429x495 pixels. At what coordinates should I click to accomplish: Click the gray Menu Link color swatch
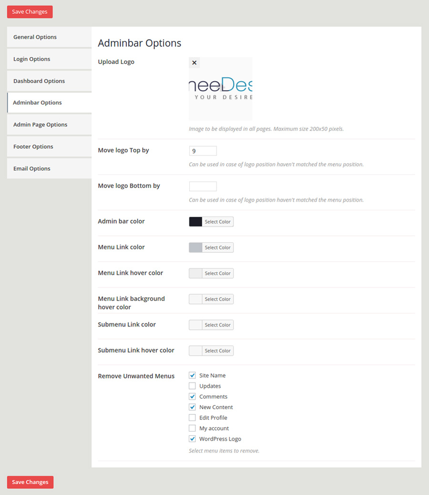pyautogui.click(x=195, y=247)
